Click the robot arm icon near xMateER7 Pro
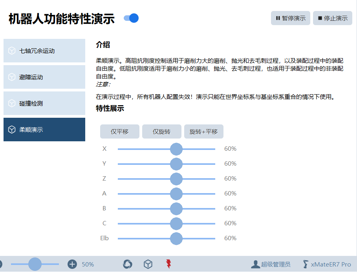Image resolution: width=357 pixels, height=272 pixels. point(306,264)
